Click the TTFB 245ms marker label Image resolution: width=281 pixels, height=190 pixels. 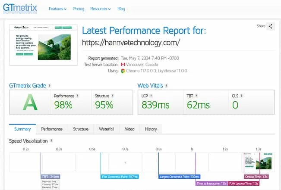(x=51, y=177)
